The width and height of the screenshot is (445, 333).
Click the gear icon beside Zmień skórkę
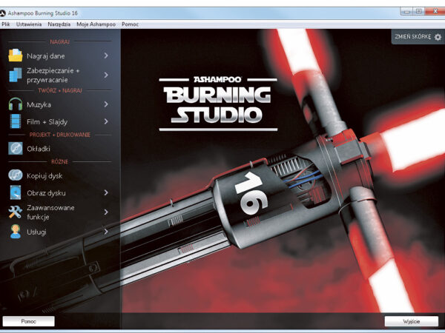coord(438,36)
